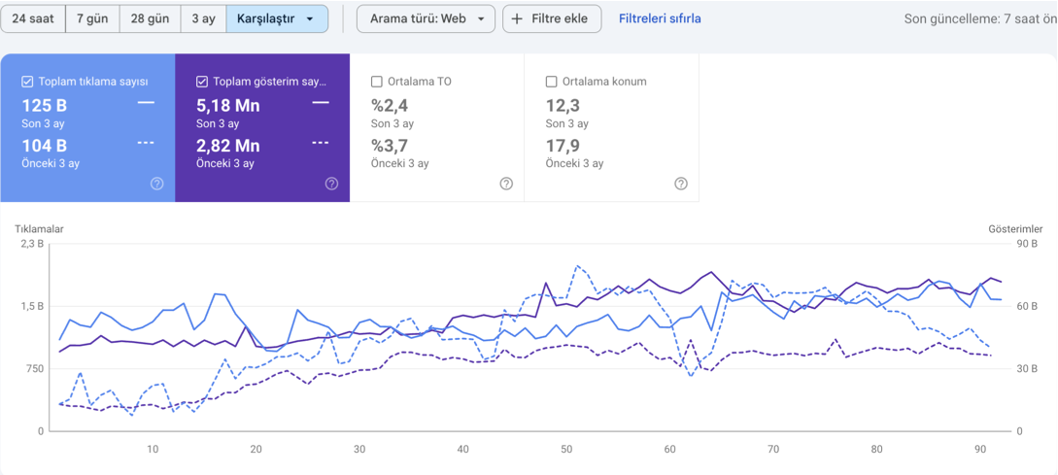1058x475 pixels.
Task: Uncheck Toplam gösterim sayısı checkbox
Action: pyautogui.click(x=202, y=82)
